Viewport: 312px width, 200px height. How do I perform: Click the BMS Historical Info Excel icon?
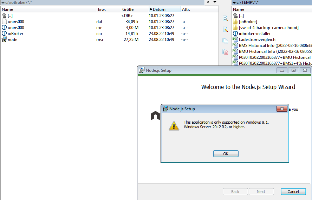[235, 45]
